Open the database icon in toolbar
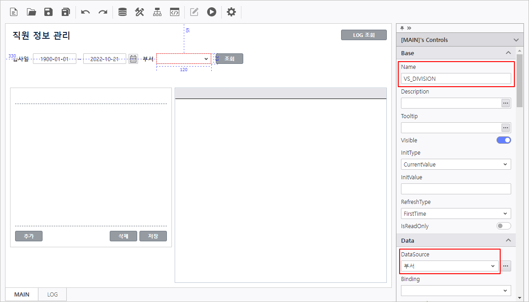529x302 pixels. pyautogui.click(x=123, y=12)
